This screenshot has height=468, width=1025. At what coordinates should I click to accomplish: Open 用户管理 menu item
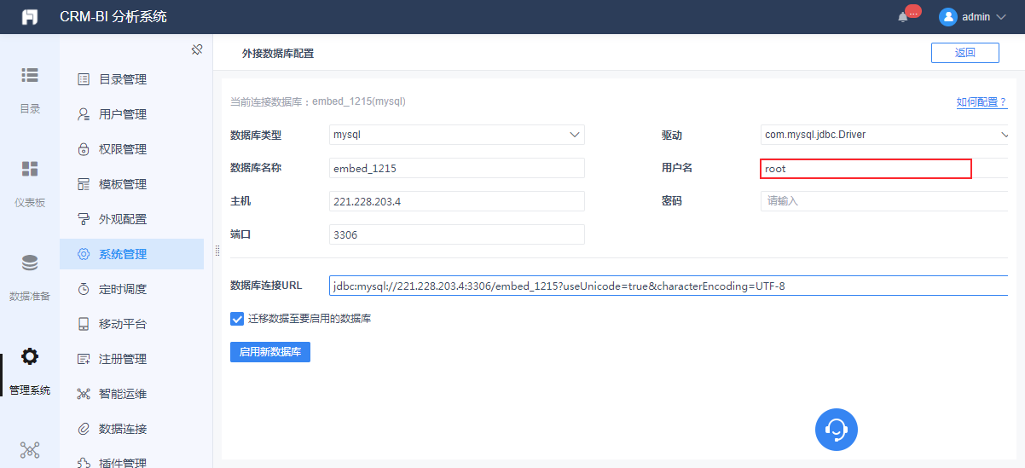[131, 114]
